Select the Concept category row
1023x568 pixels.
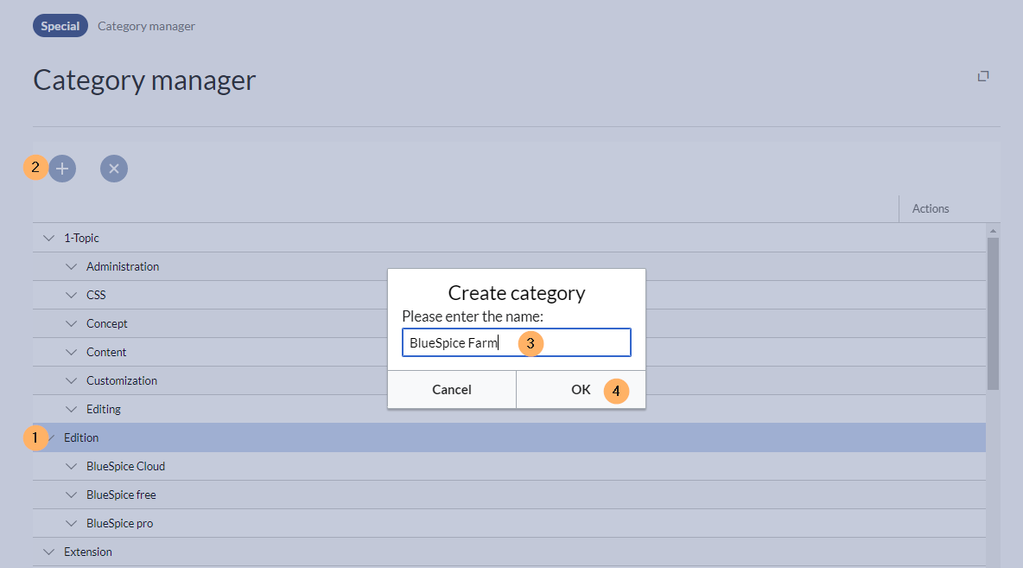point(107,323)
